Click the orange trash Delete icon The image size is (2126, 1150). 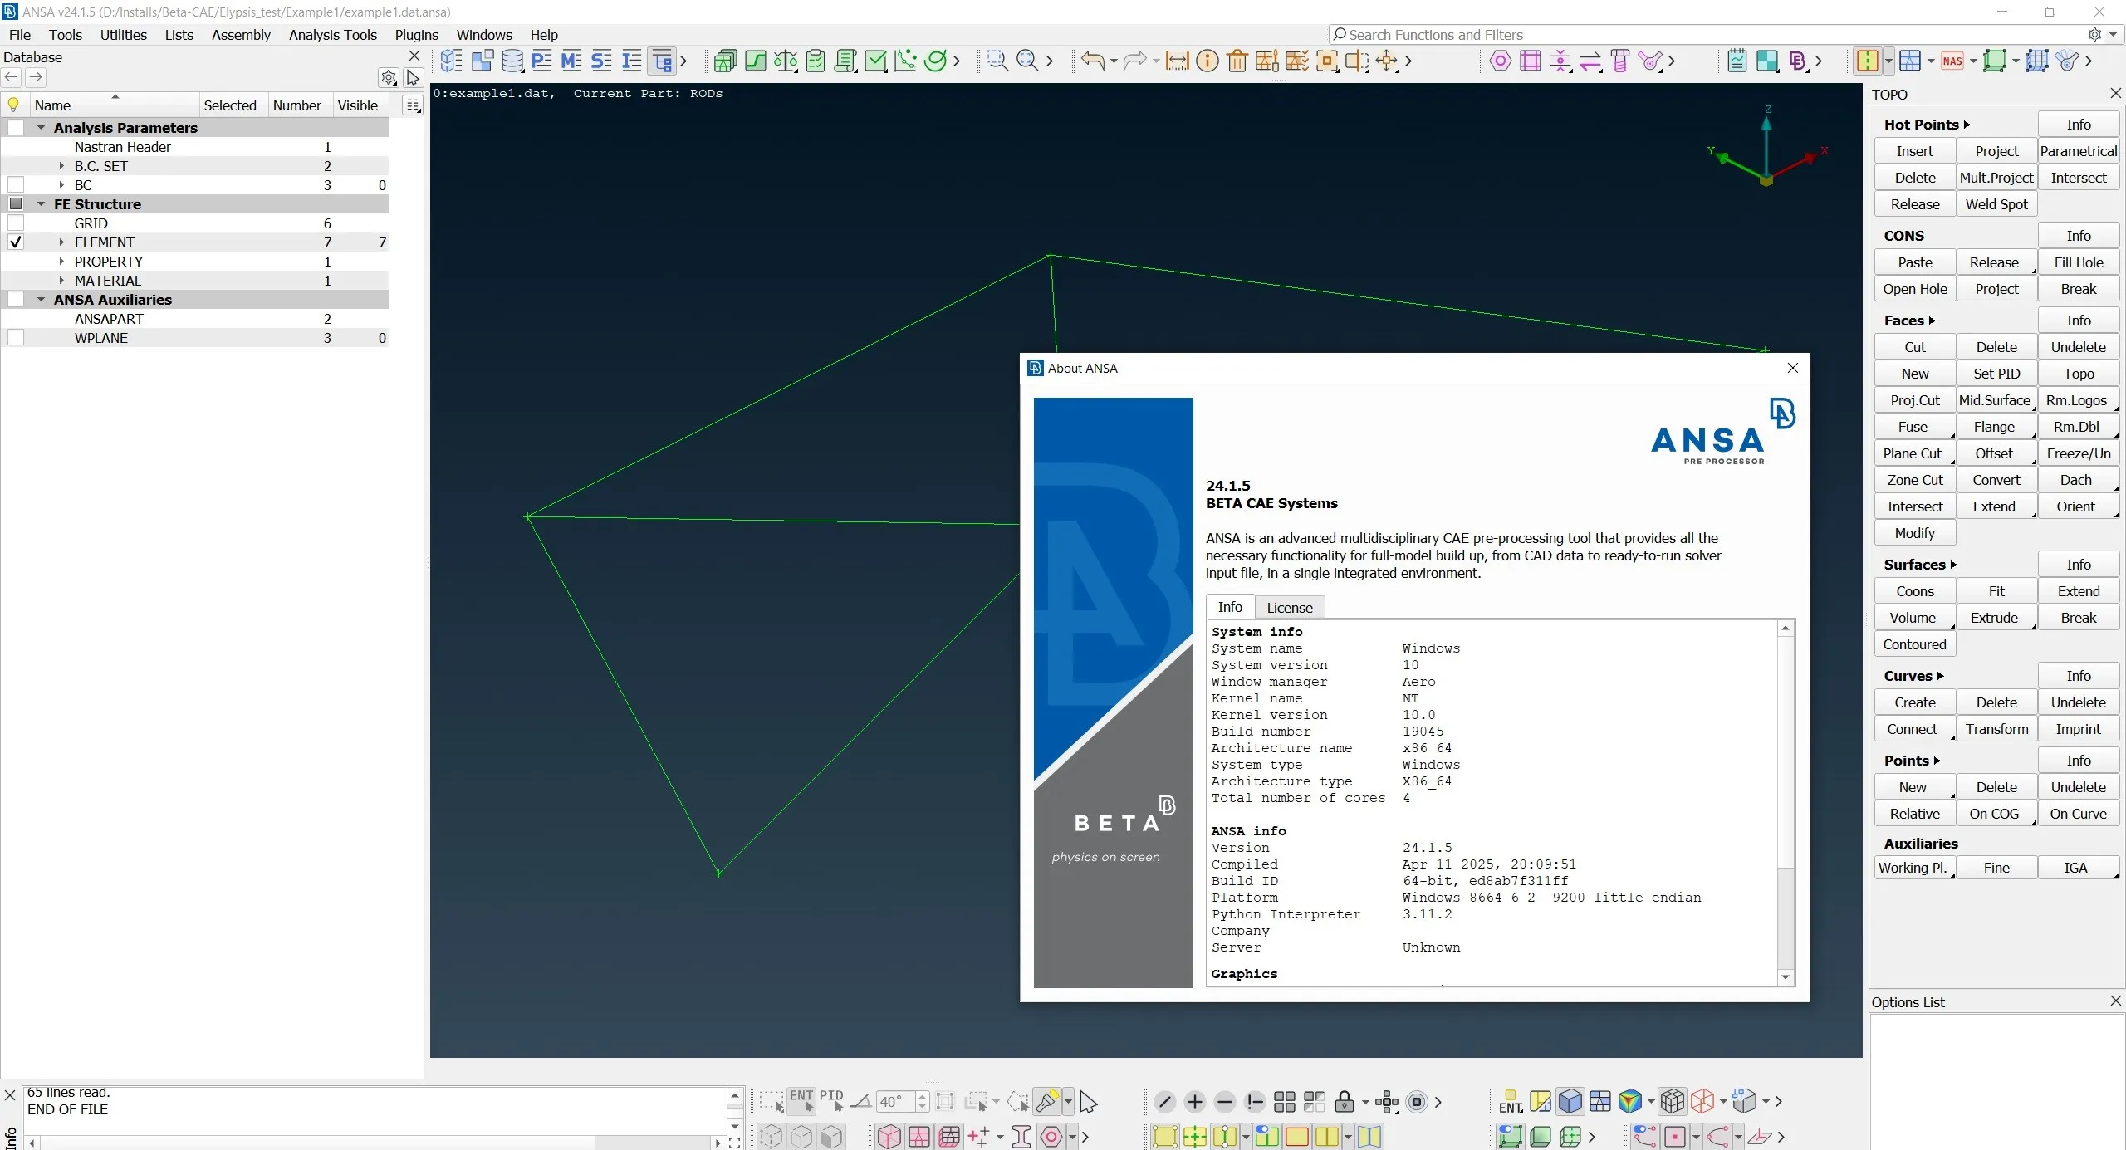pos(1237,61)
